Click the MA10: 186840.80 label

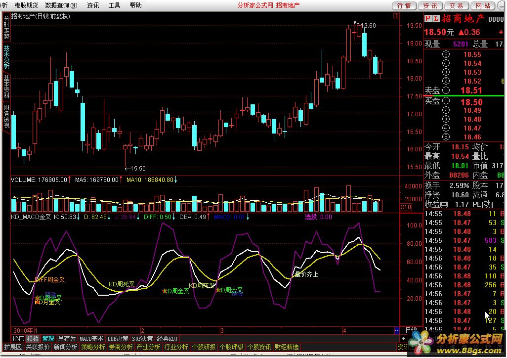click(x=150, y=180)
